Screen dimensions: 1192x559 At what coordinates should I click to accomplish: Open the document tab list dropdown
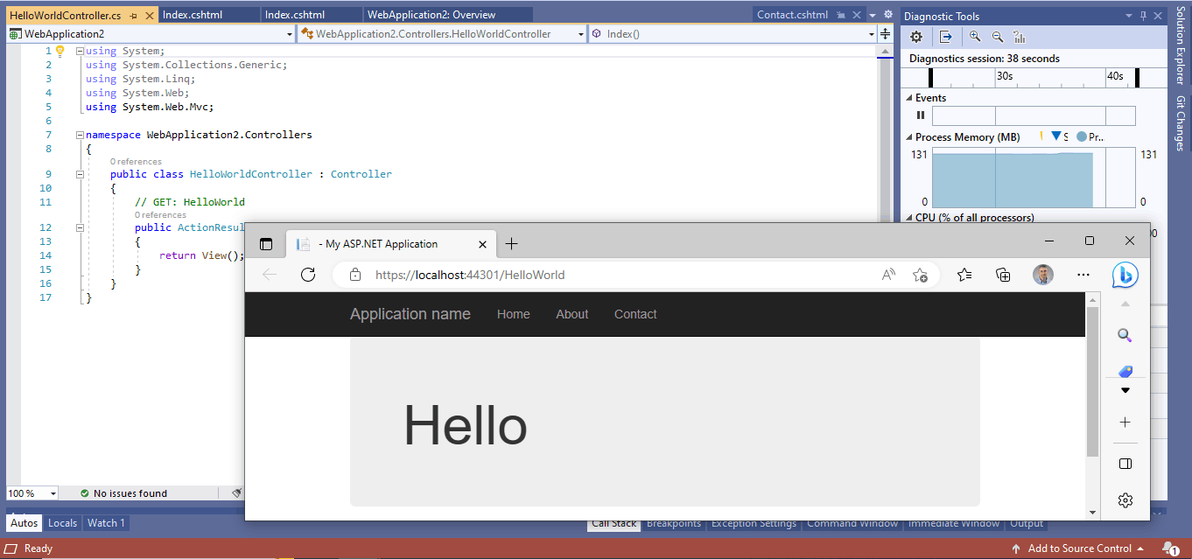click(872, 15)
